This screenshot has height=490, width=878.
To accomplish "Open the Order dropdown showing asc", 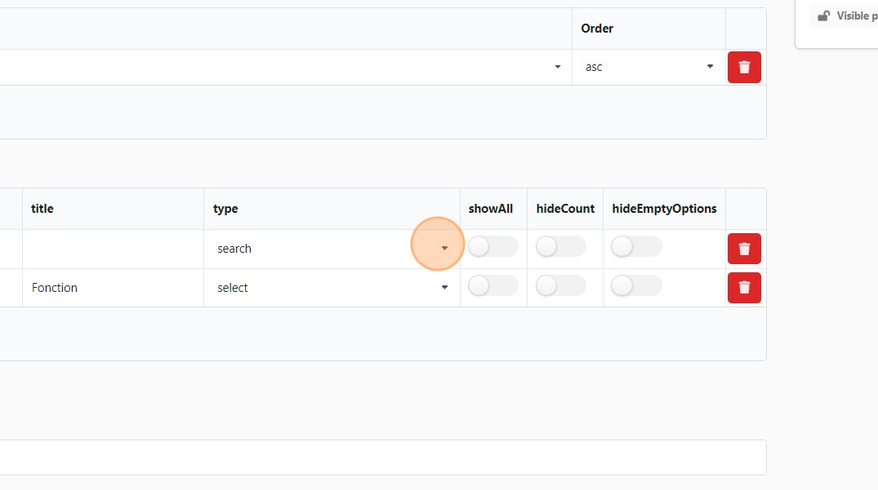I will pyautogui.click(x=648, y=67).
